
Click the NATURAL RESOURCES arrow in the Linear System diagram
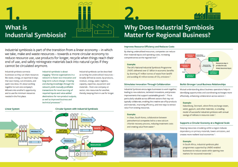coord(13,136)
